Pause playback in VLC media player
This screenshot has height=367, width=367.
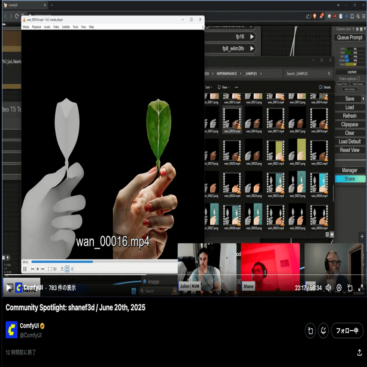tap(25, 269)
